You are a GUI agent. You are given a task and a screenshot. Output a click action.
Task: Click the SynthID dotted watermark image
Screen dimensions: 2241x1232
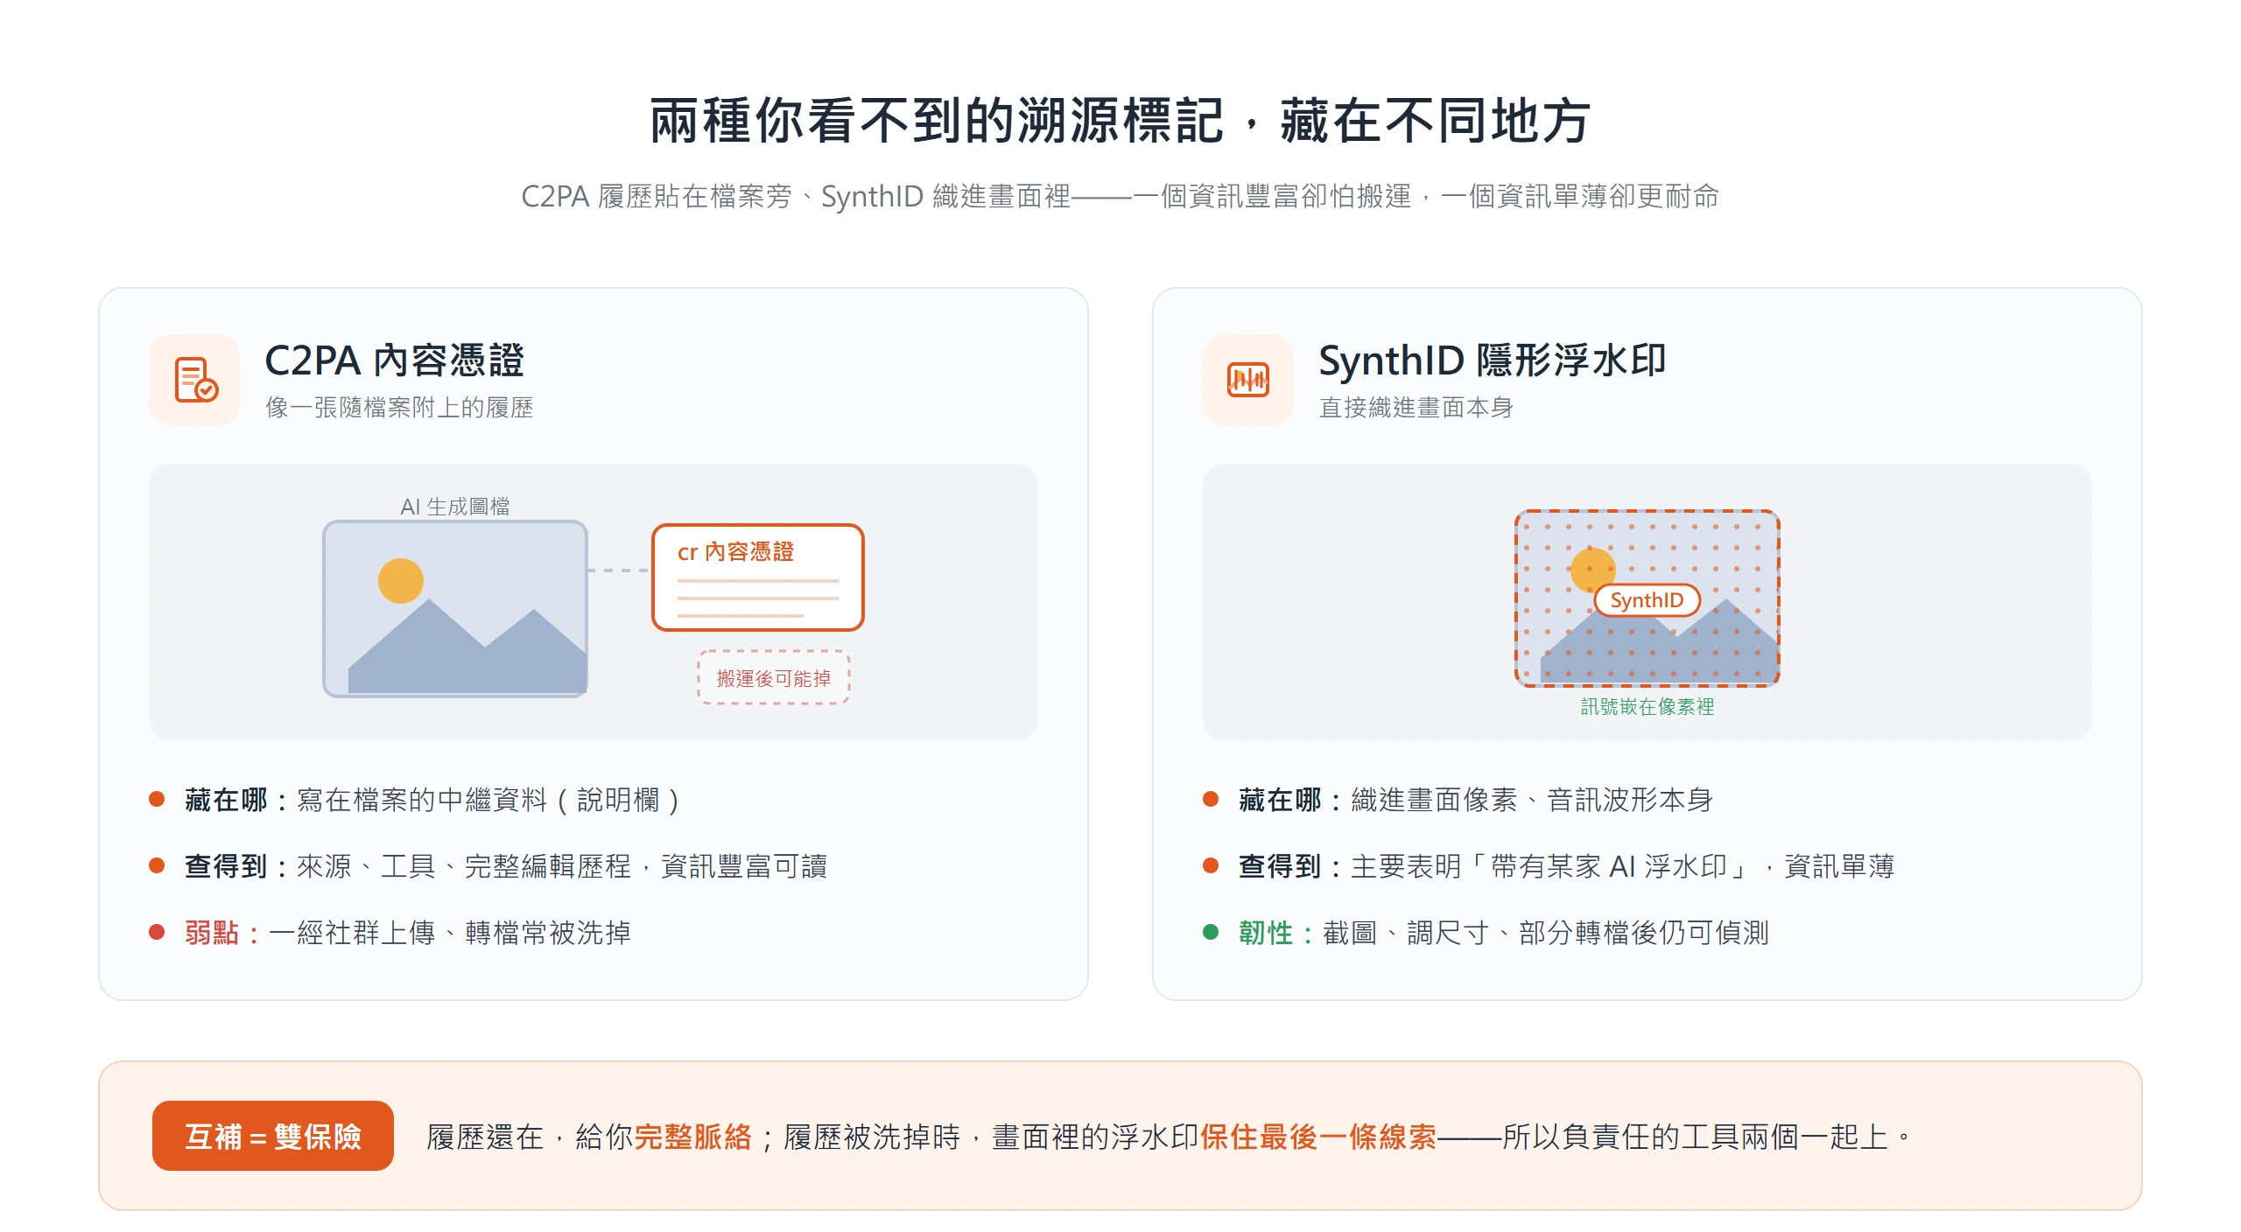[1647, 598]
